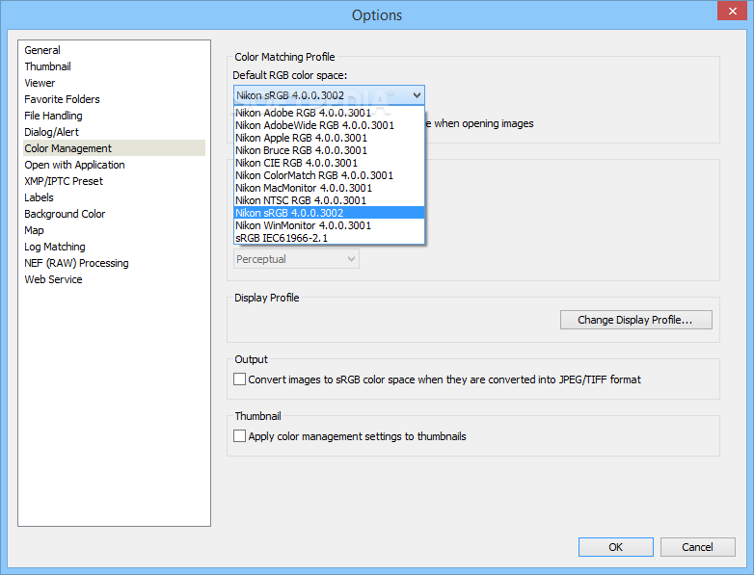Image resolution: width=754 pixels, height=575 pixels.
Task: Choose Nikon WinMonitor 4.0.0.3001 profile
Action: coord(330,224)
